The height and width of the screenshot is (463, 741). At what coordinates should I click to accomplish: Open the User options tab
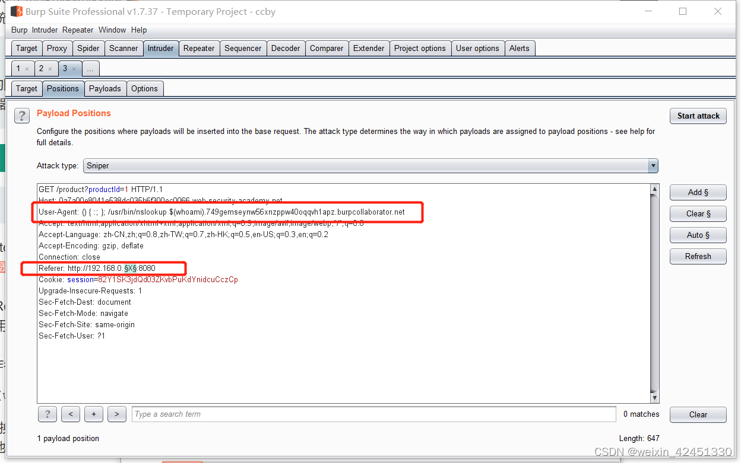(477, 49)
